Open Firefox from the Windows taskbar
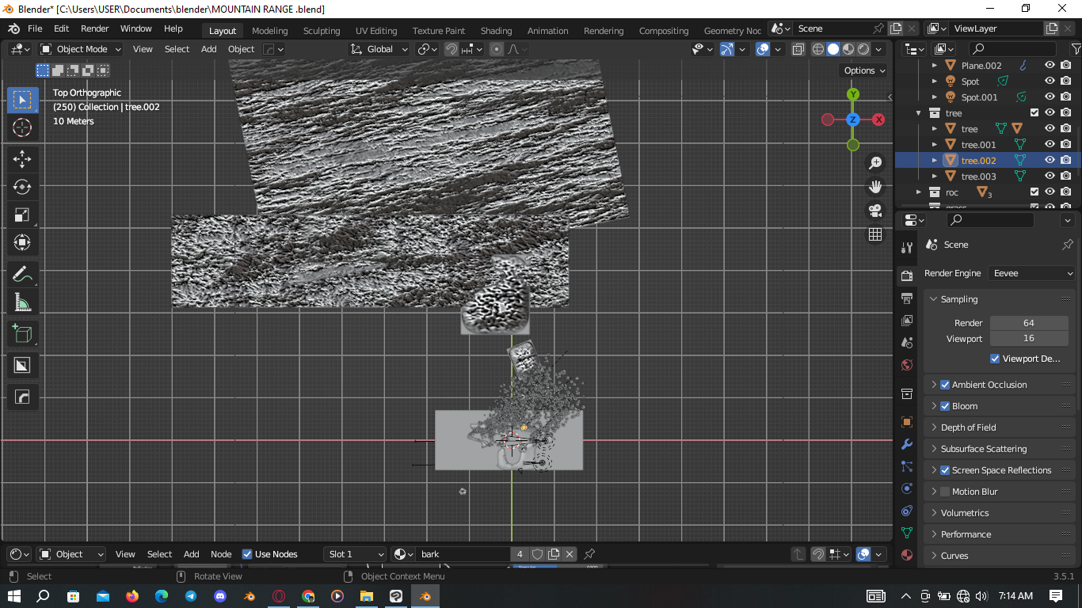 tap(131, 595)
